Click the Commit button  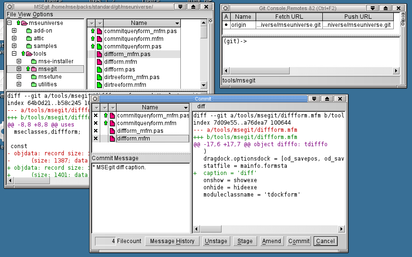point(299,241)
